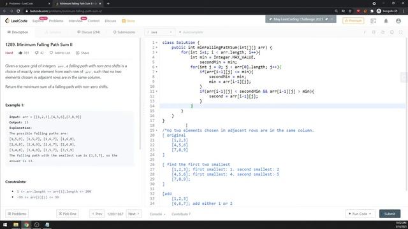Viewport: 408px width, 229px height.
Task: Go to the Next problem
Action: click(134, 214)
